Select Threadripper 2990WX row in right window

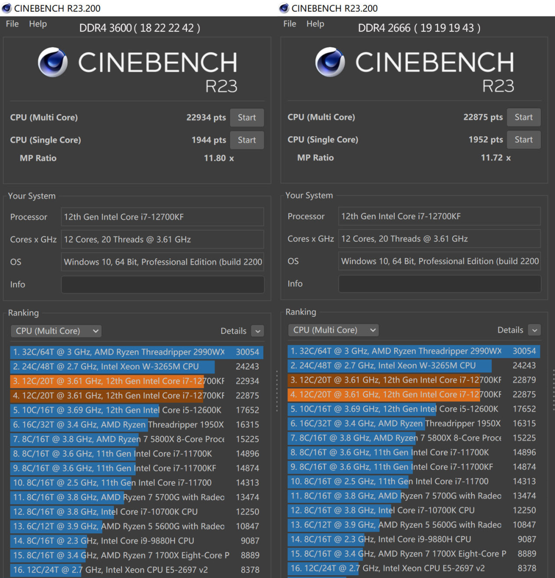414,351
